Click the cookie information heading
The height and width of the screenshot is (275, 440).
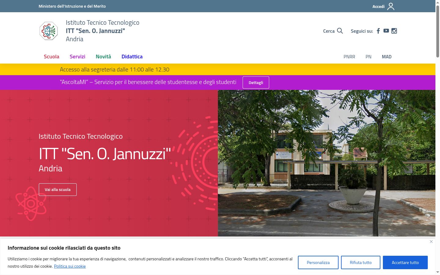tap(64, 248)
